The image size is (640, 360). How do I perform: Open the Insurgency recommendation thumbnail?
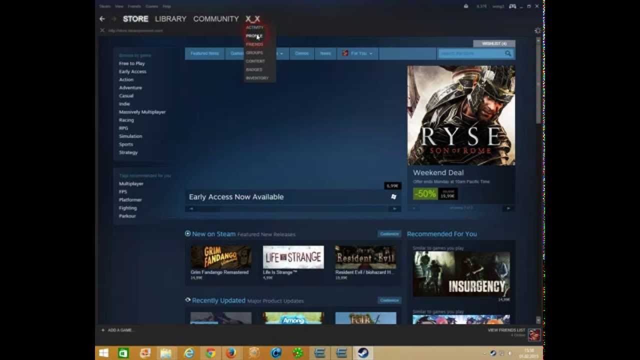461,274
